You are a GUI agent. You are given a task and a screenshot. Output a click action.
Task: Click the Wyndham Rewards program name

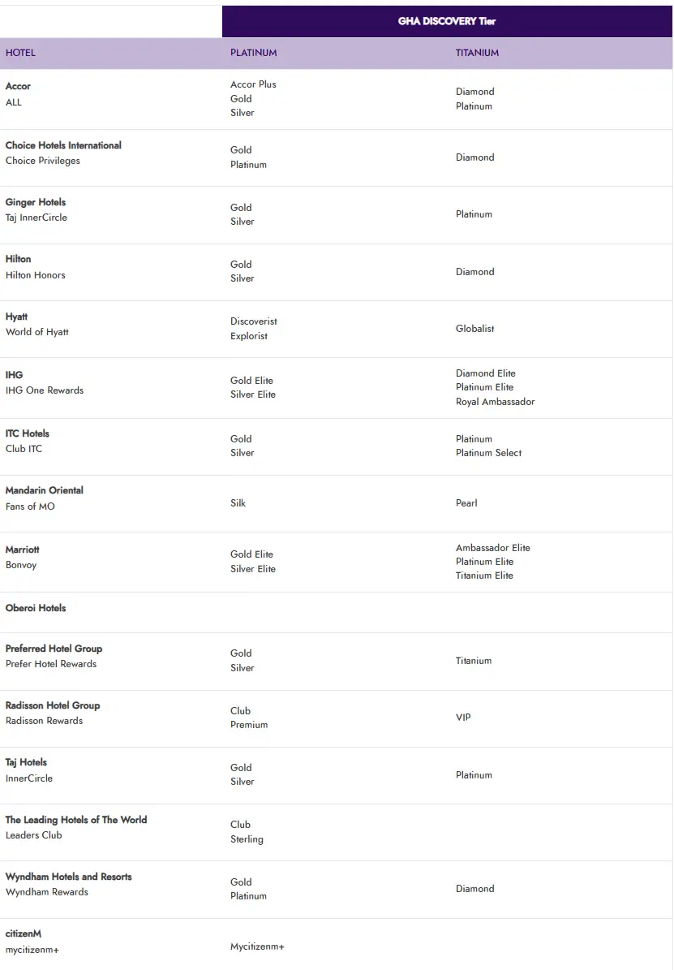47,892
